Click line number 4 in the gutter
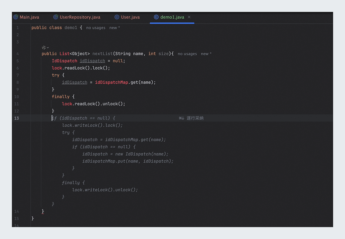Viewport: 345px width, 239px height. tap(18, 54)
